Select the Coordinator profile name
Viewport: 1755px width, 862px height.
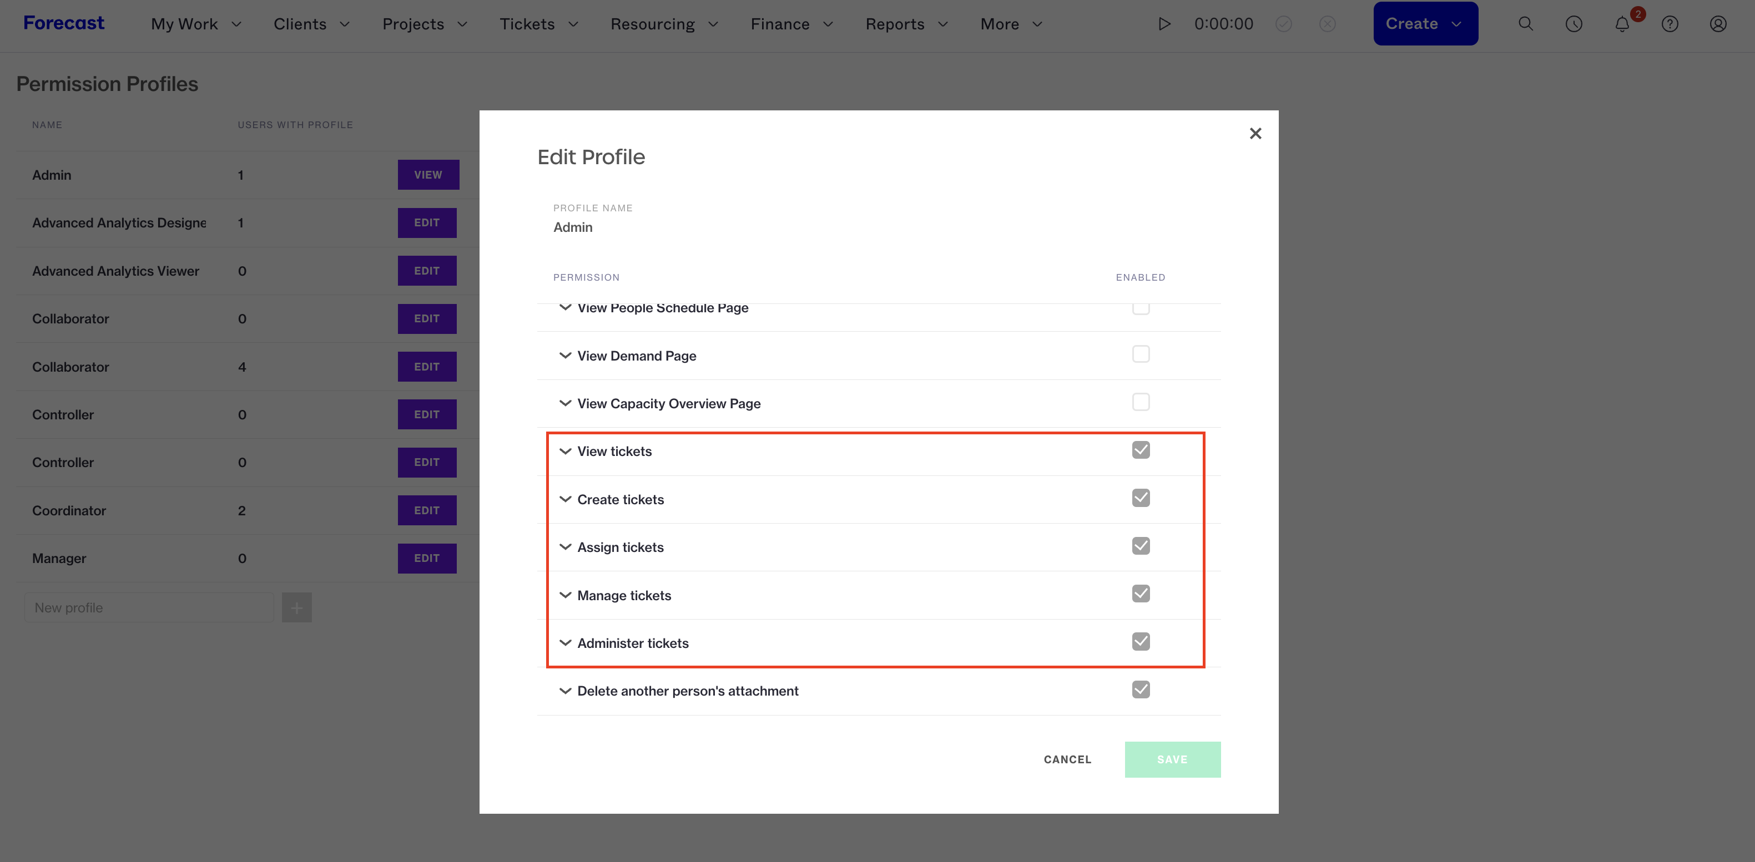[x=69, y=511]
